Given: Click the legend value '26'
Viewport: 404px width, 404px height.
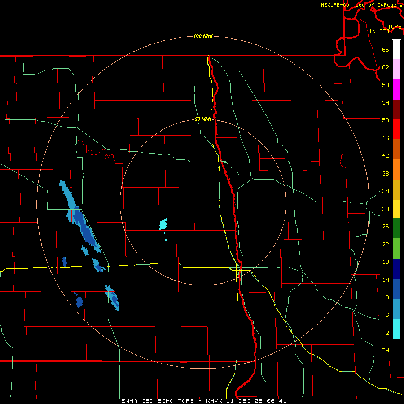Looking at the screenshot, I should tap(386, 227).
